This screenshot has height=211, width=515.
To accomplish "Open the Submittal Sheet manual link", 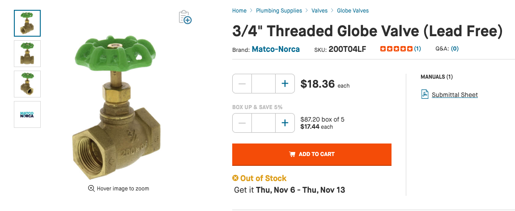I will pyautogui.click(x=455, y=95).
